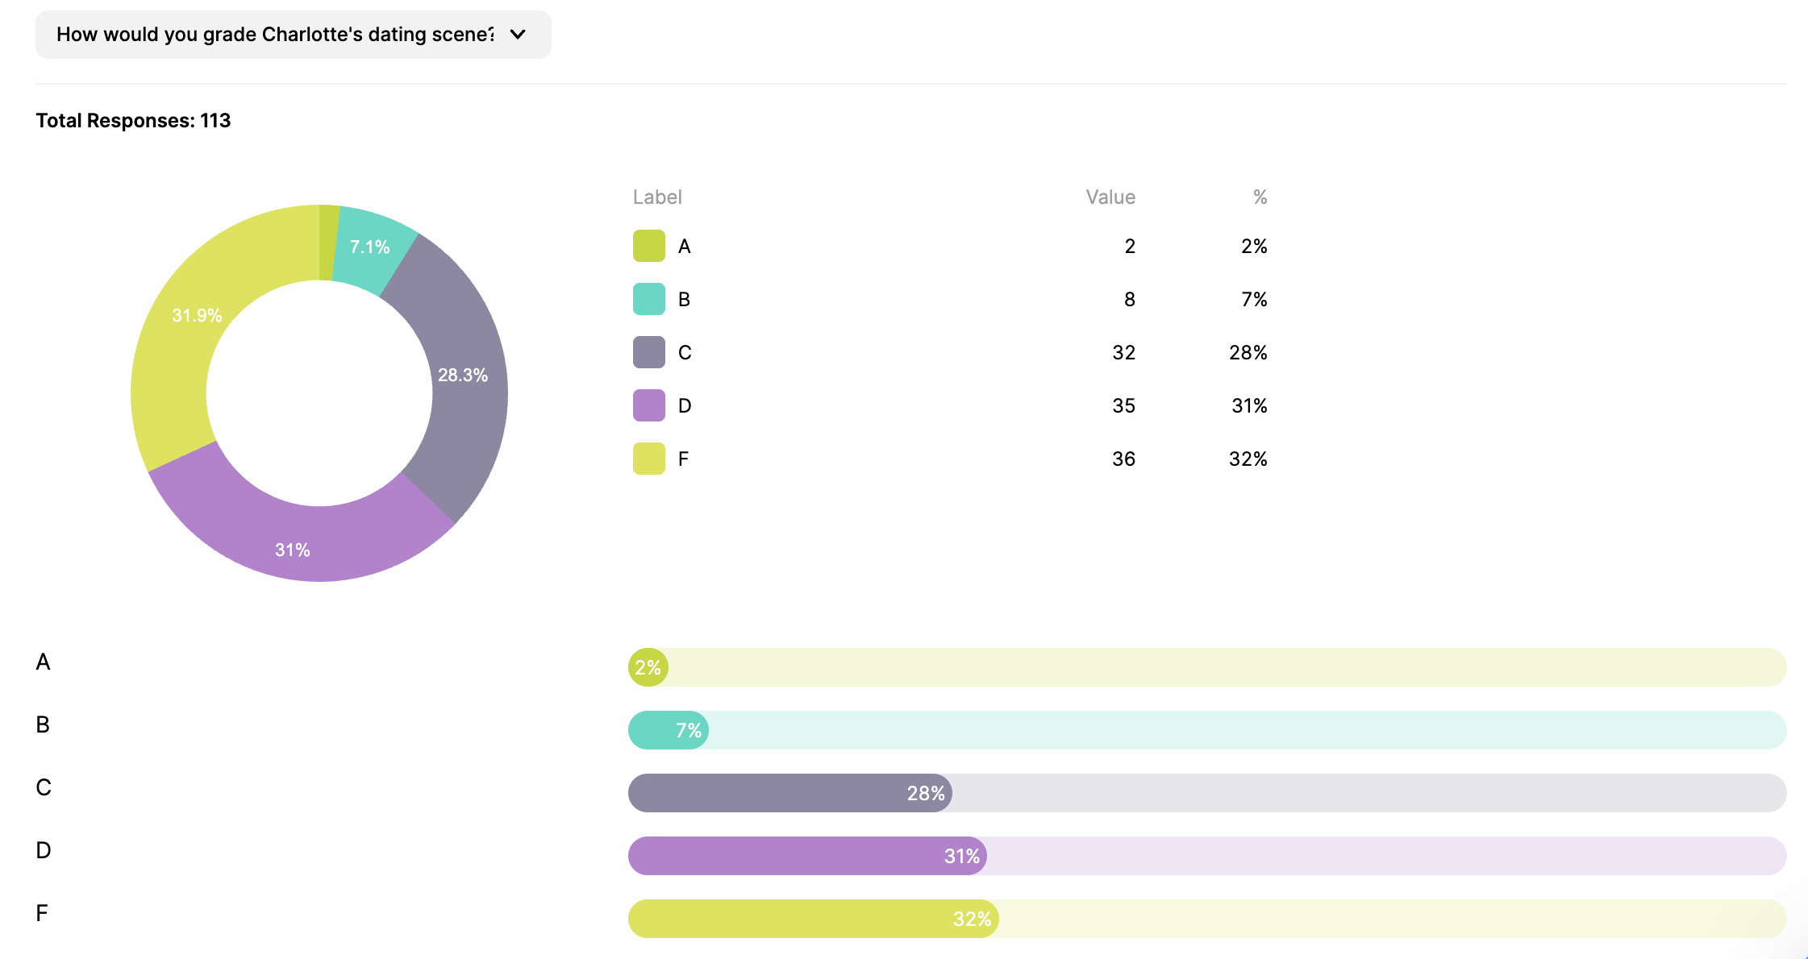Click the purple D legend swatch
The width and height of the screenshot is (1808, 959).
(648, 405)
